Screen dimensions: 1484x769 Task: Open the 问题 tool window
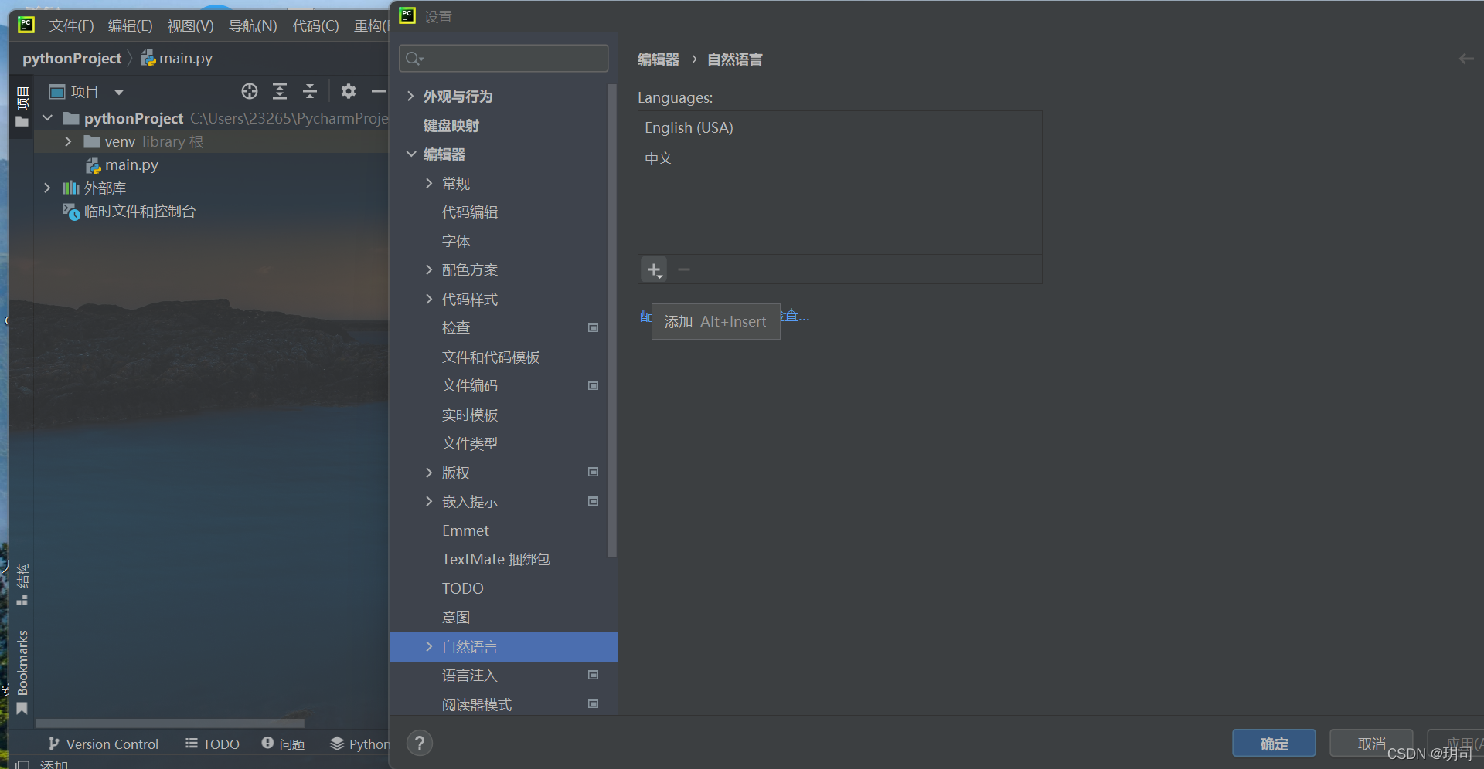click(x=283, y=744)
